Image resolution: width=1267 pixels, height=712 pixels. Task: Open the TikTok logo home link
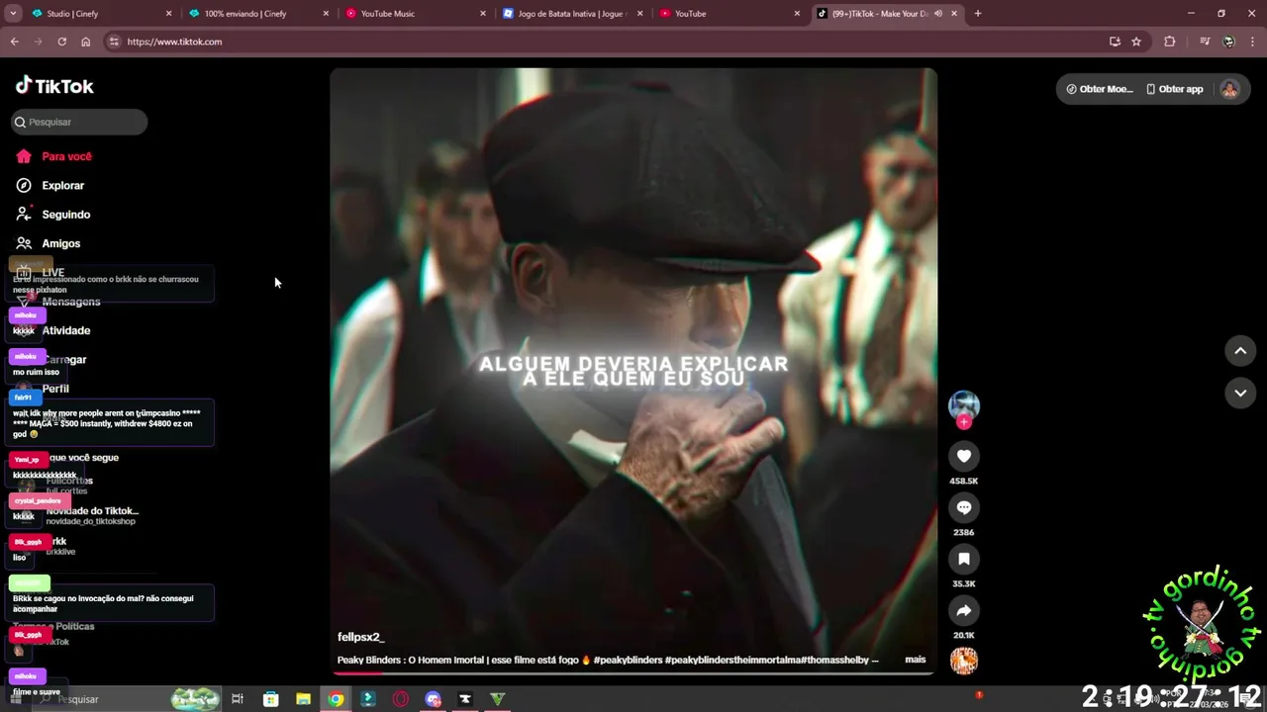(54, 86)
